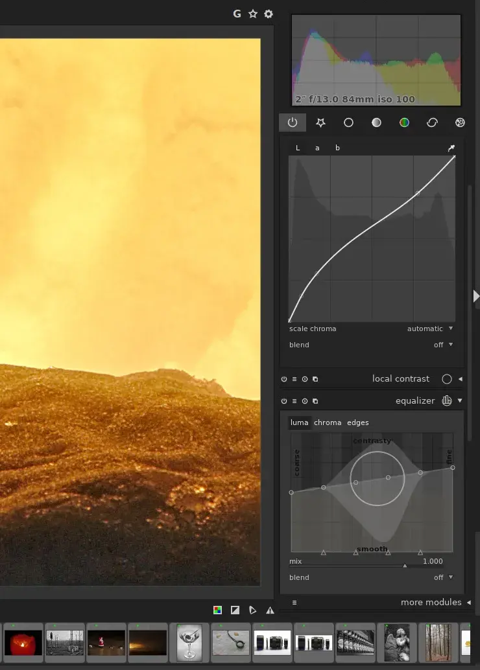Open scale chroma automatic dropdown
The height and width of the screenshot is (670, 480).
tap(430, 329)
